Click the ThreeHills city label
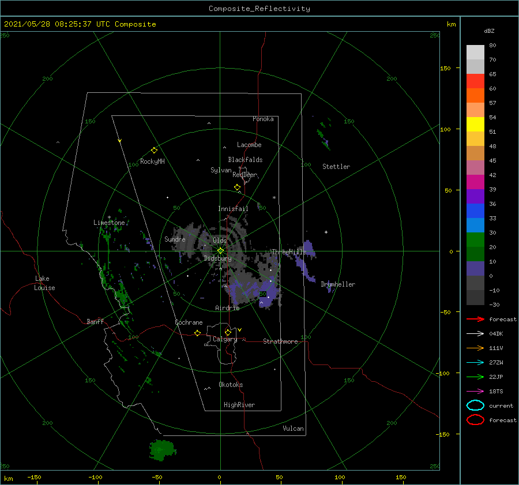This screenshot has width=519, height=485. click(x=289, y=252)
